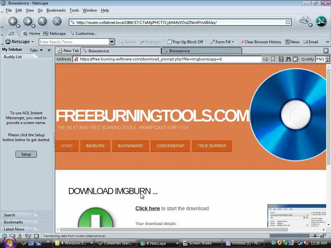Click the Composer page icon in the status bar

pos(37,236)
